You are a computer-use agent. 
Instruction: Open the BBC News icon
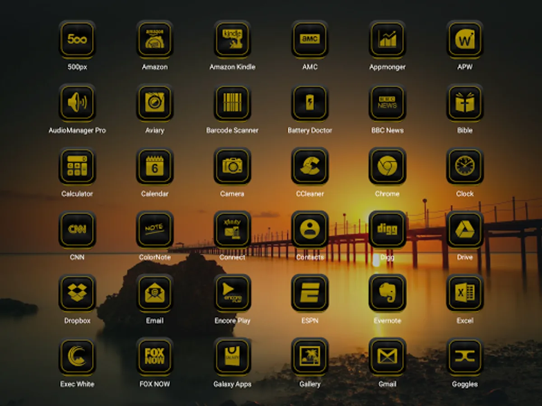click(x=388, y=103)
